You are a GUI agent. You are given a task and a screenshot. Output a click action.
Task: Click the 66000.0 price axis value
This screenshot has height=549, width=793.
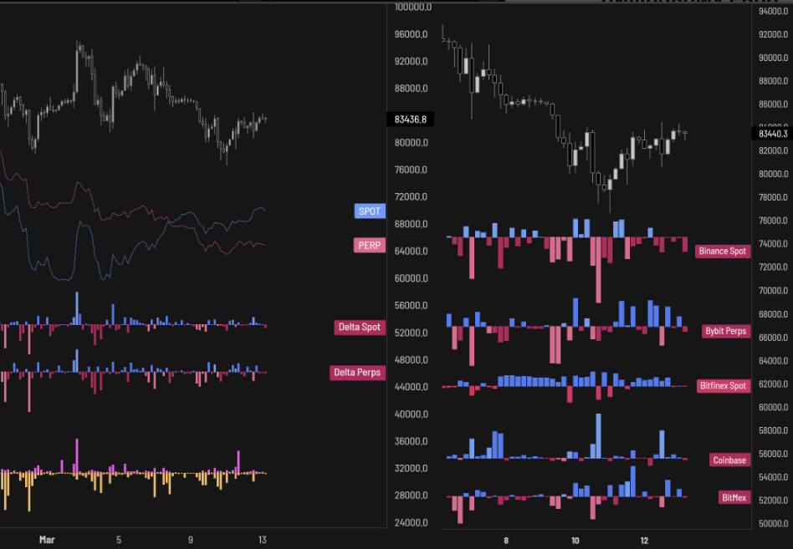(773, 337)
